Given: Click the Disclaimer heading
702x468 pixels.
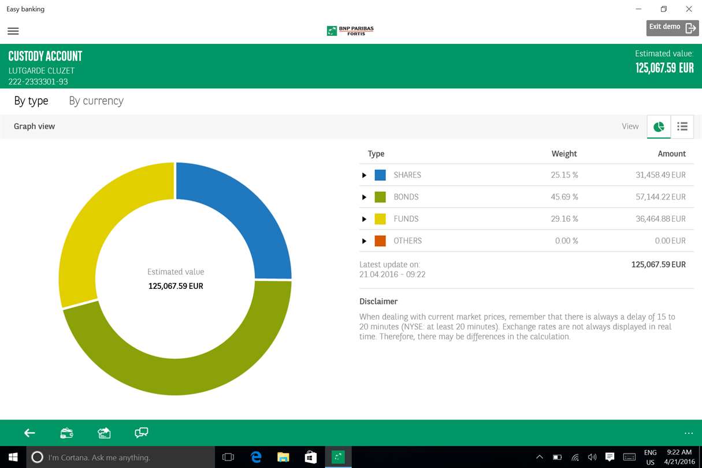Looking at the screenshot, I should click(x=378, y=302).
